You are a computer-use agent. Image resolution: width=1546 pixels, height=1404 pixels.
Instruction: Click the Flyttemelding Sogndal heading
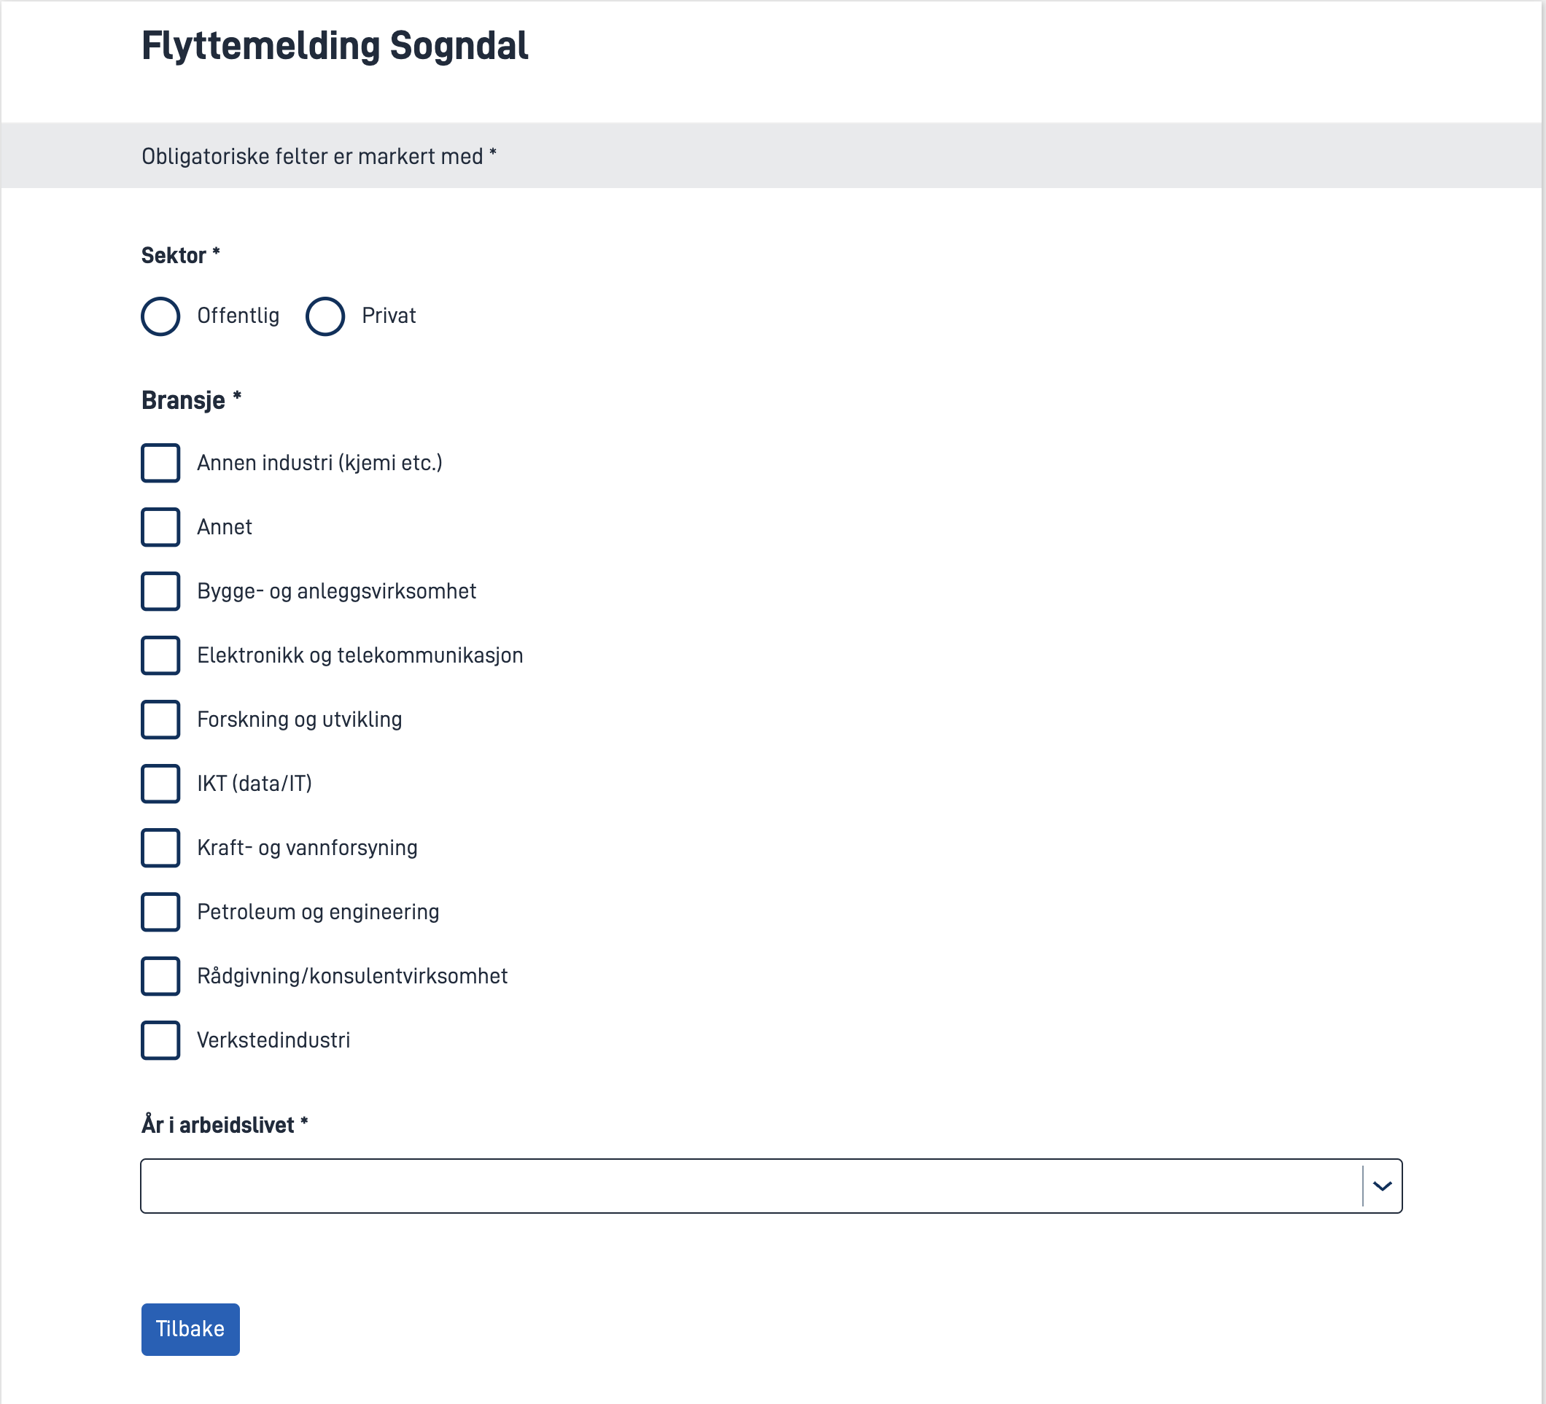[x=335, y=45]
